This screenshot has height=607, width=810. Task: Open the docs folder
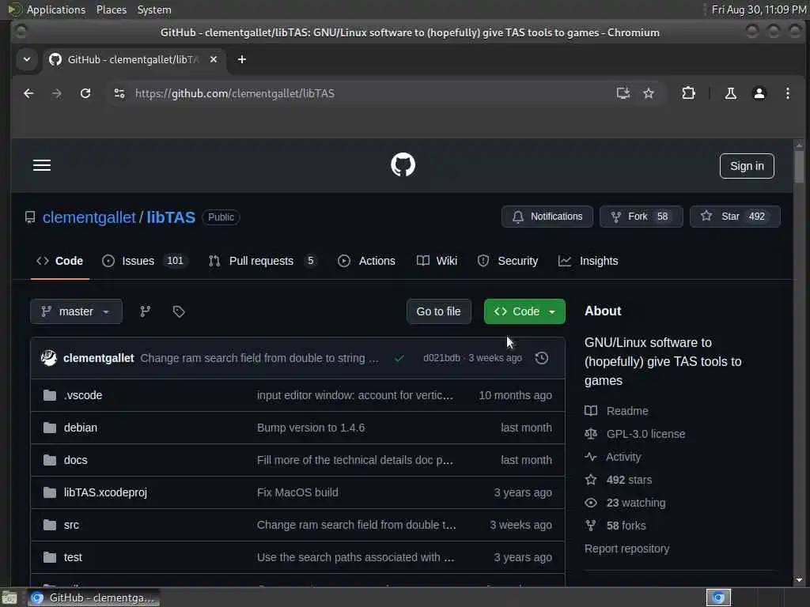pos(75,460)
